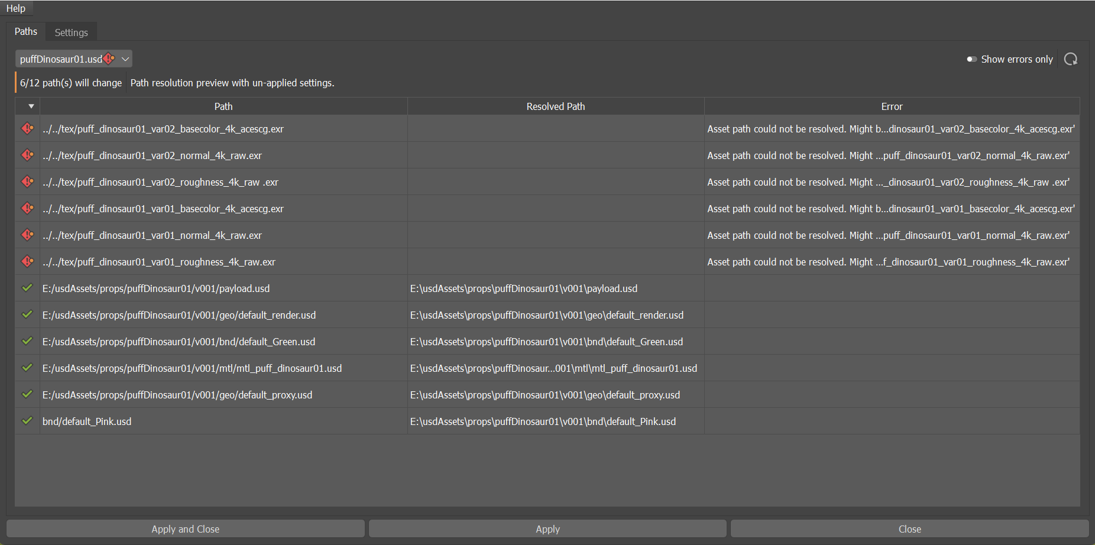
Task: Click green checkmark for default_render.usd row
Action: (27, 314)
